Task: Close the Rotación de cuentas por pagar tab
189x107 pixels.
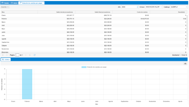Action: point(43,3)
